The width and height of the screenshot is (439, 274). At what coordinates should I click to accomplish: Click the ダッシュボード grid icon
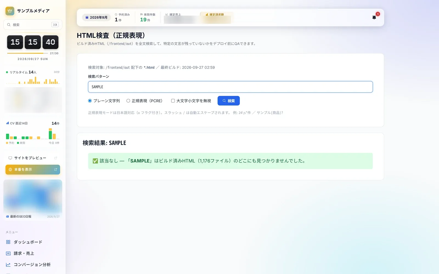(8, 242)
